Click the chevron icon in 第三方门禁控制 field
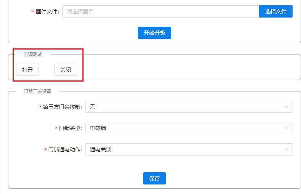The height and width of the screenshot is (194, 301). coord(287,107)
